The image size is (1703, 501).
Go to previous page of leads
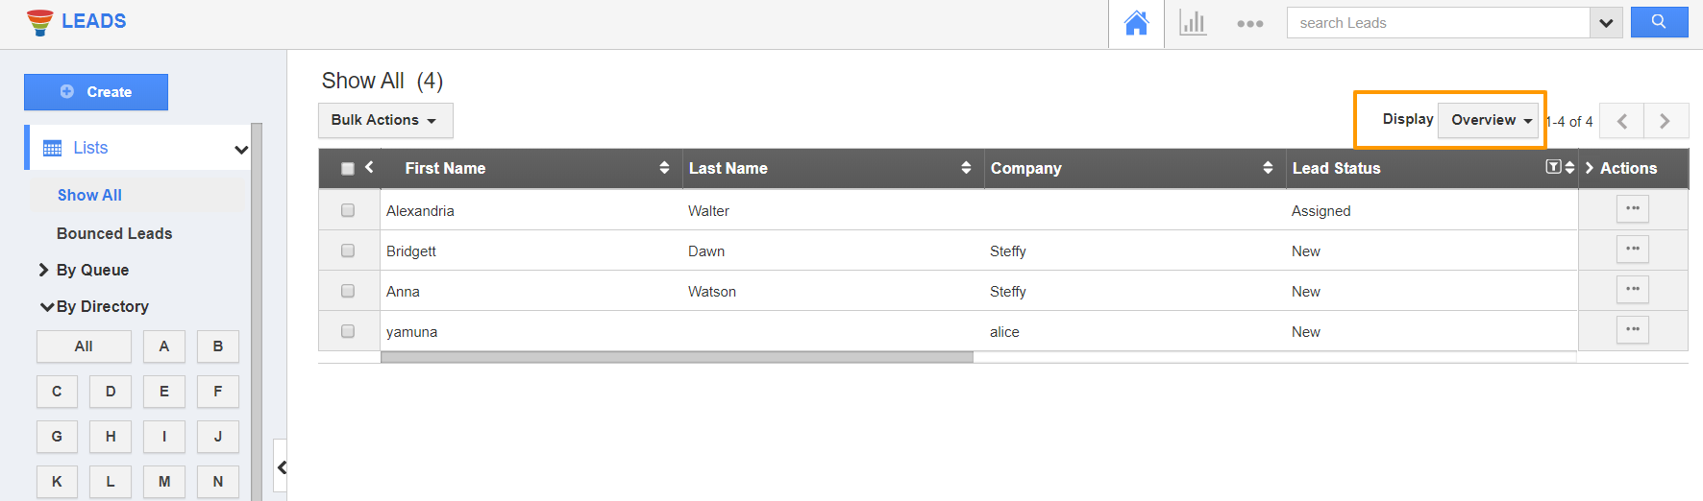pyautogui.click(x=1622, y=121)
